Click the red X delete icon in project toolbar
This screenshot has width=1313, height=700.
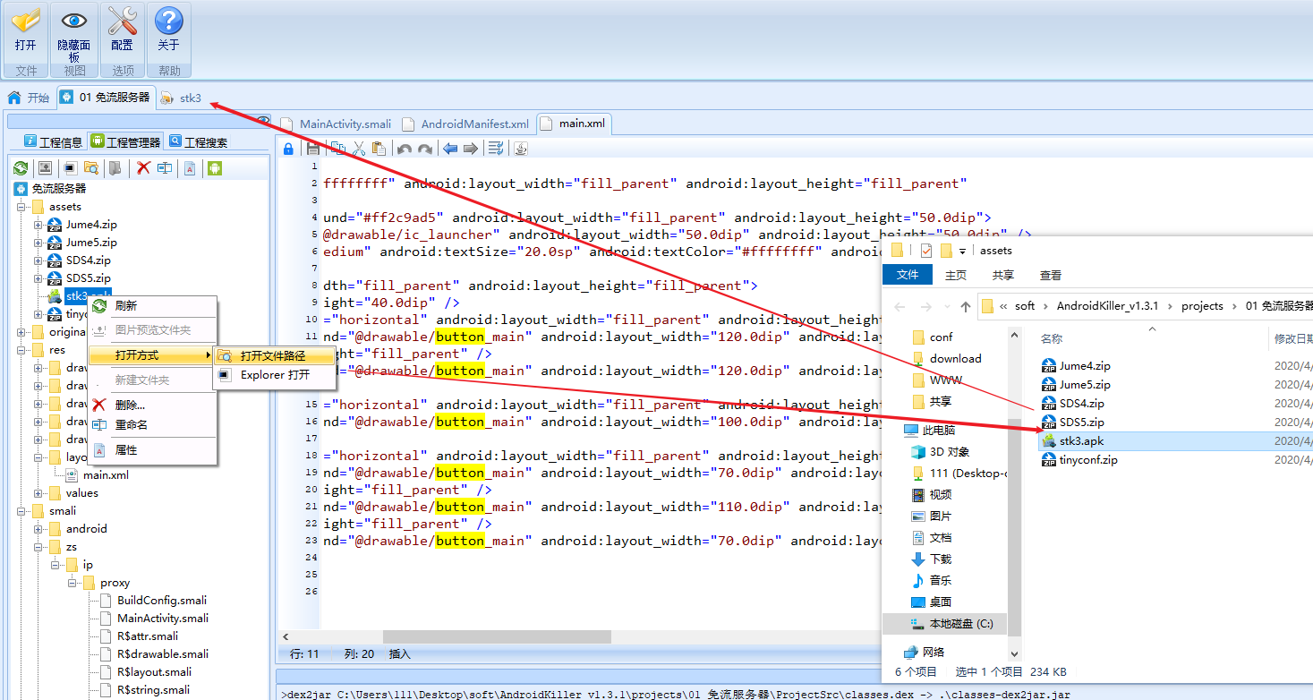click(x=143, y=167)
